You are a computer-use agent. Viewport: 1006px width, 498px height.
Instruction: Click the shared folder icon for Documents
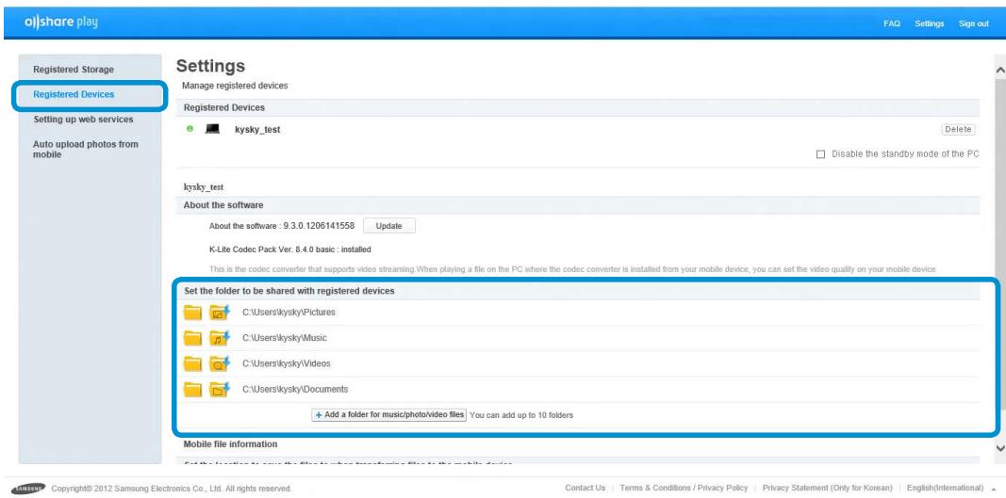tap(220, 389)
